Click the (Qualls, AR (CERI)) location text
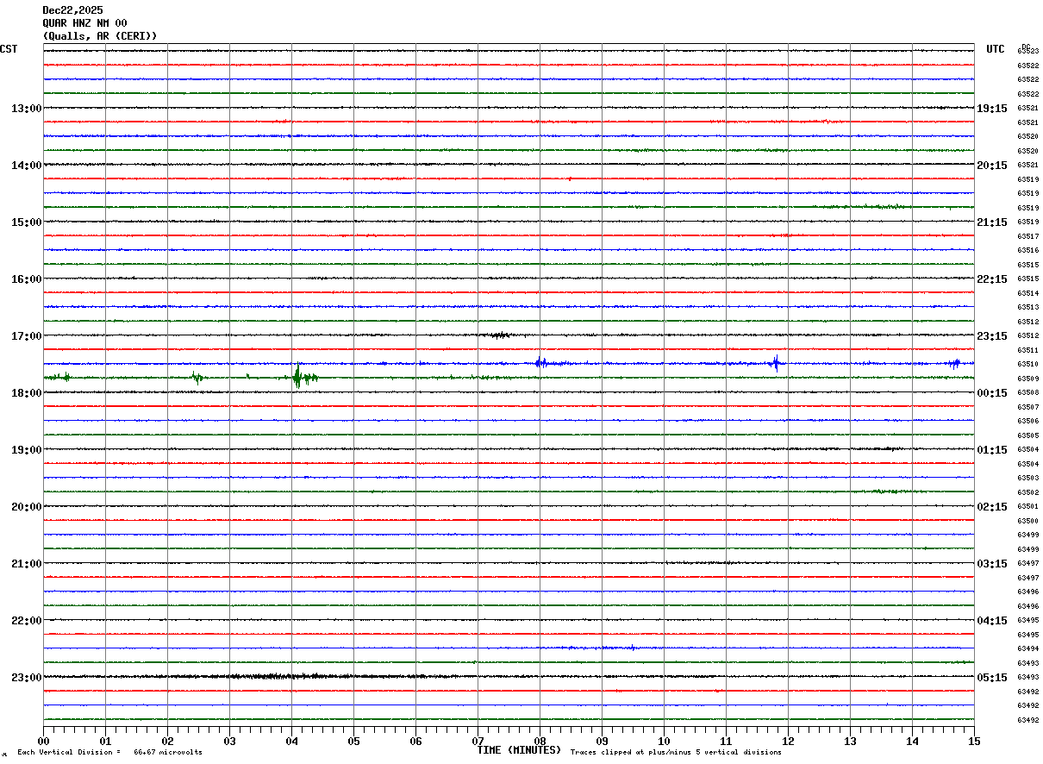This screenshot has height=764, width=1043. click(100, 36)
